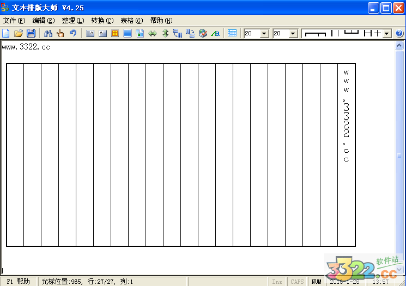Click the green vertical arrows icon
The width and height of the screenshot is (406, 286).
click(x=165, y=34)
